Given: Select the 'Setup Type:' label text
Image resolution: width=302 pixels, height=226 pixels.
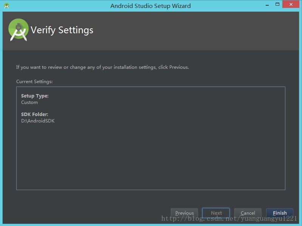Looking at the screenshot, I should 35,96.
